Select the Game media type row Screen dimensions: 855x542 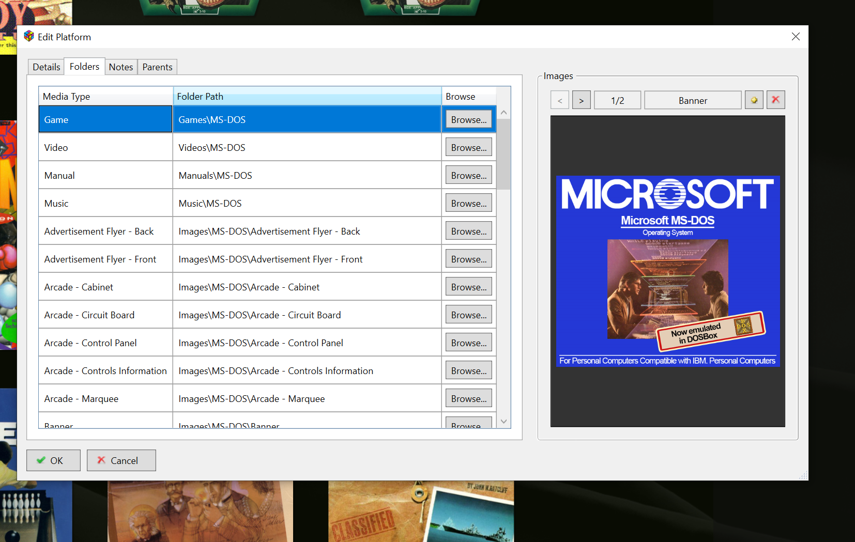pos(105,119)
